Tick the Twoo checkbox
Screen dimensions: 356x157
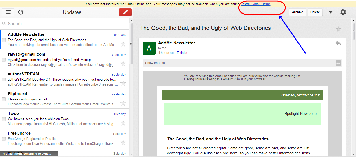[4, 119]
